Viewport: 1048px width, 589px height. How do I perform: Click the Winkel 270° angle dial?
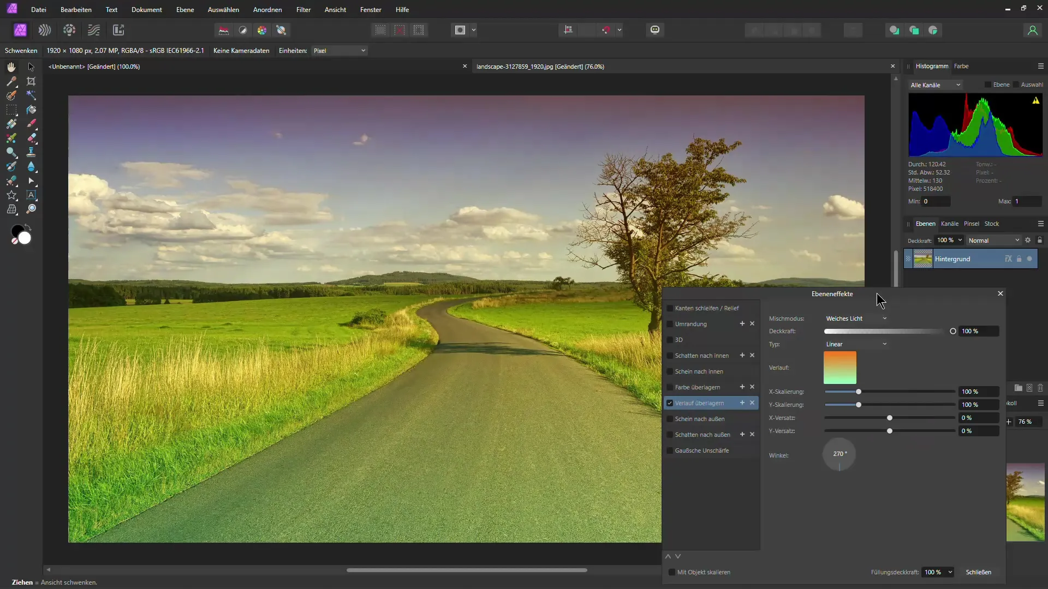point(839,454)
